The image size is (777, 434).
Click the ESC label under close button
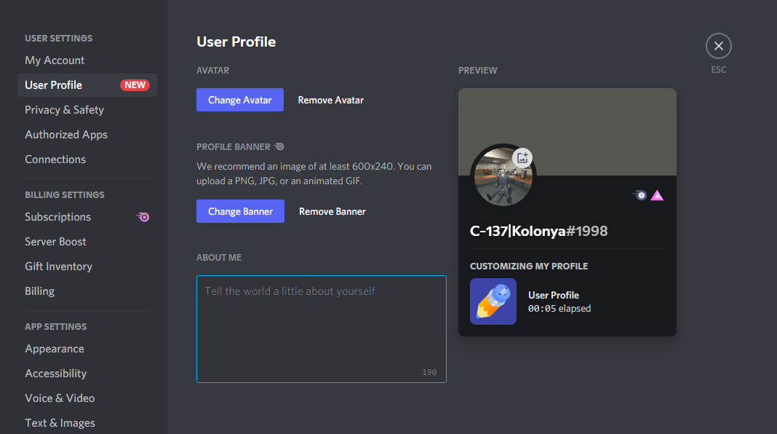719,70
